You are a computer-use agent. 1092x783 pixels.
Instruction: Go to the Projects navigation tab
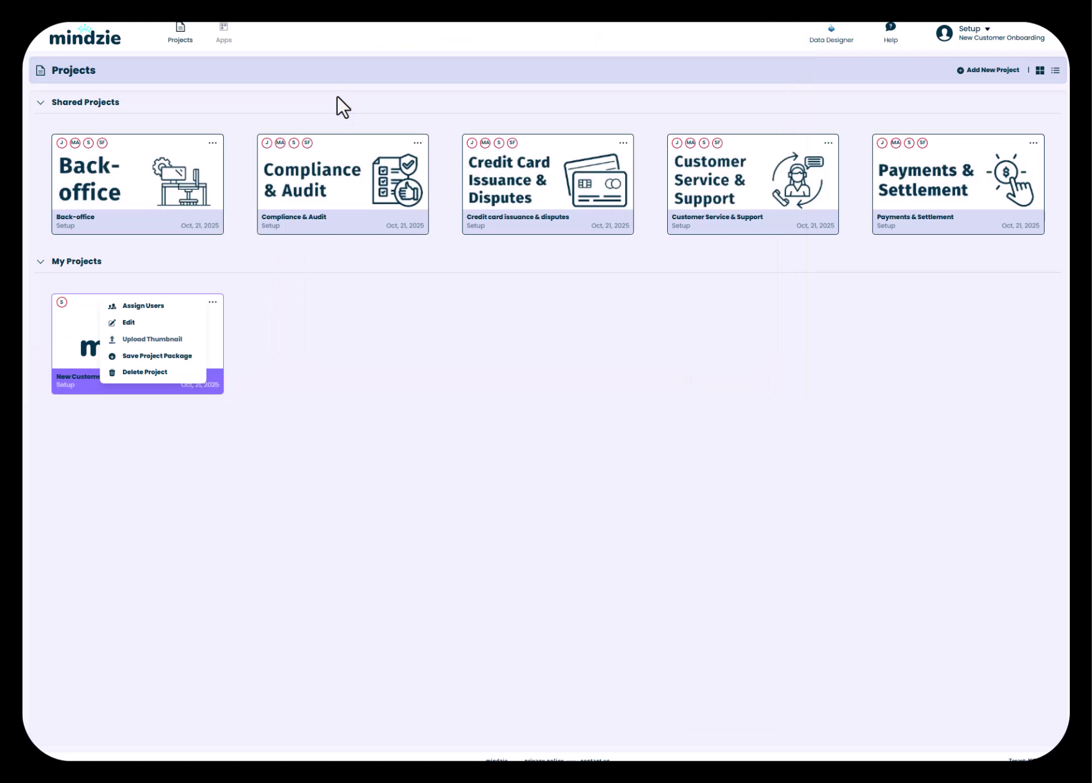(180, 32)
